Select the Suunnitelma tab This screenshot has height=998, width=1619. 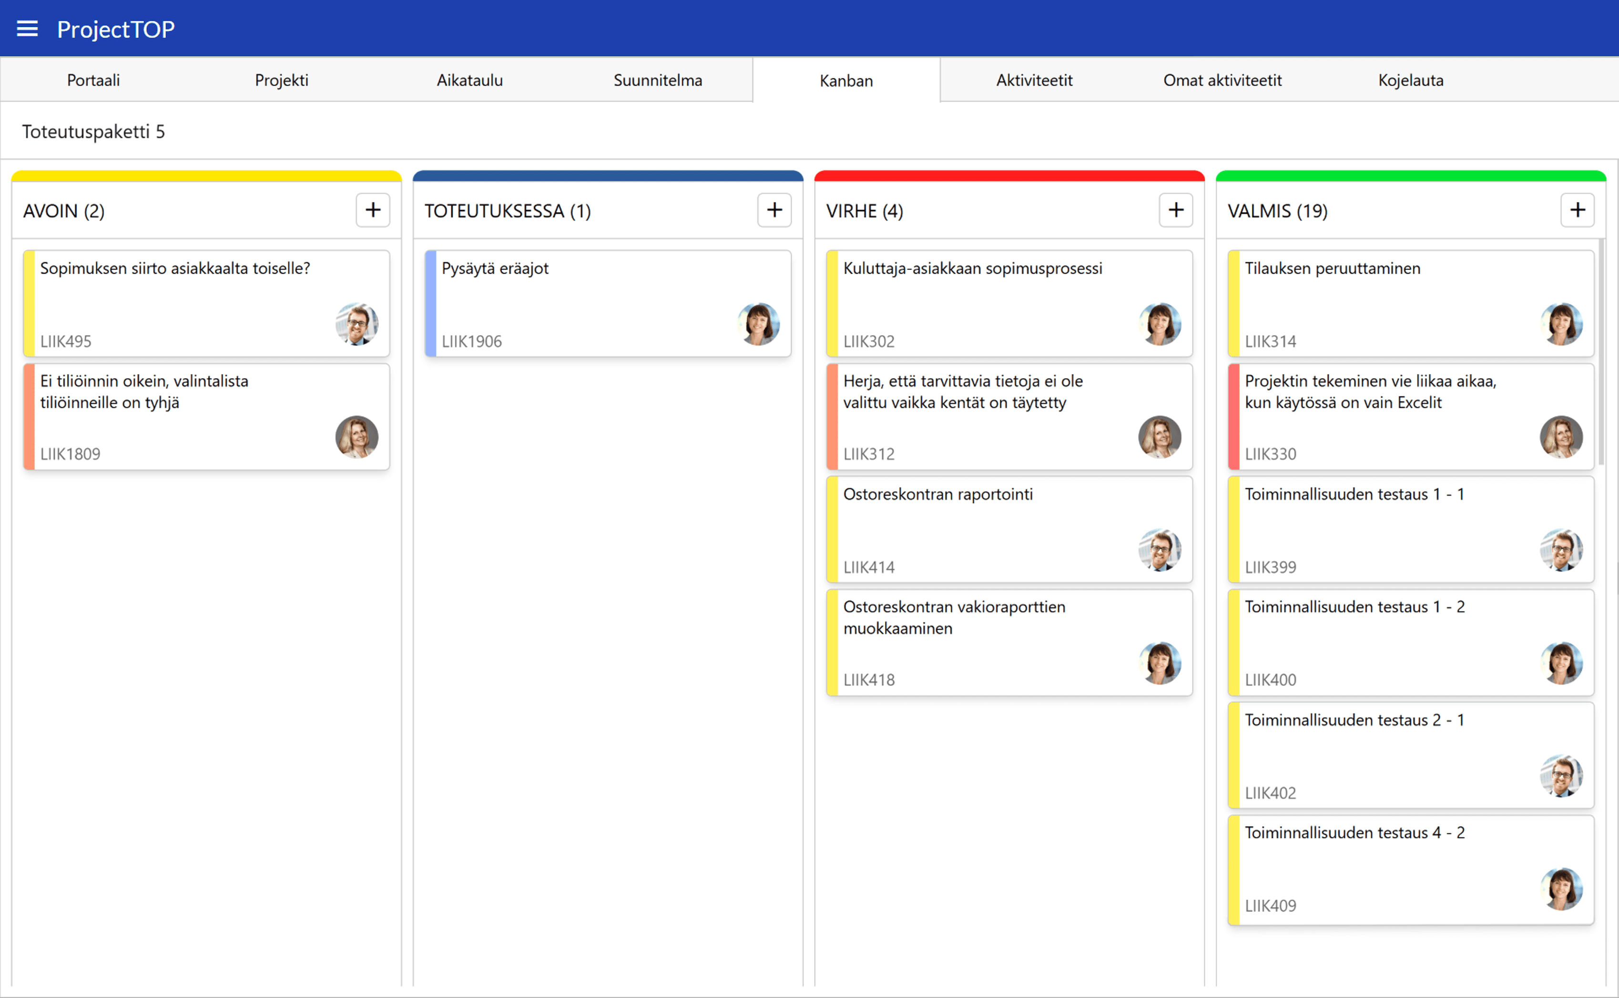657,80
